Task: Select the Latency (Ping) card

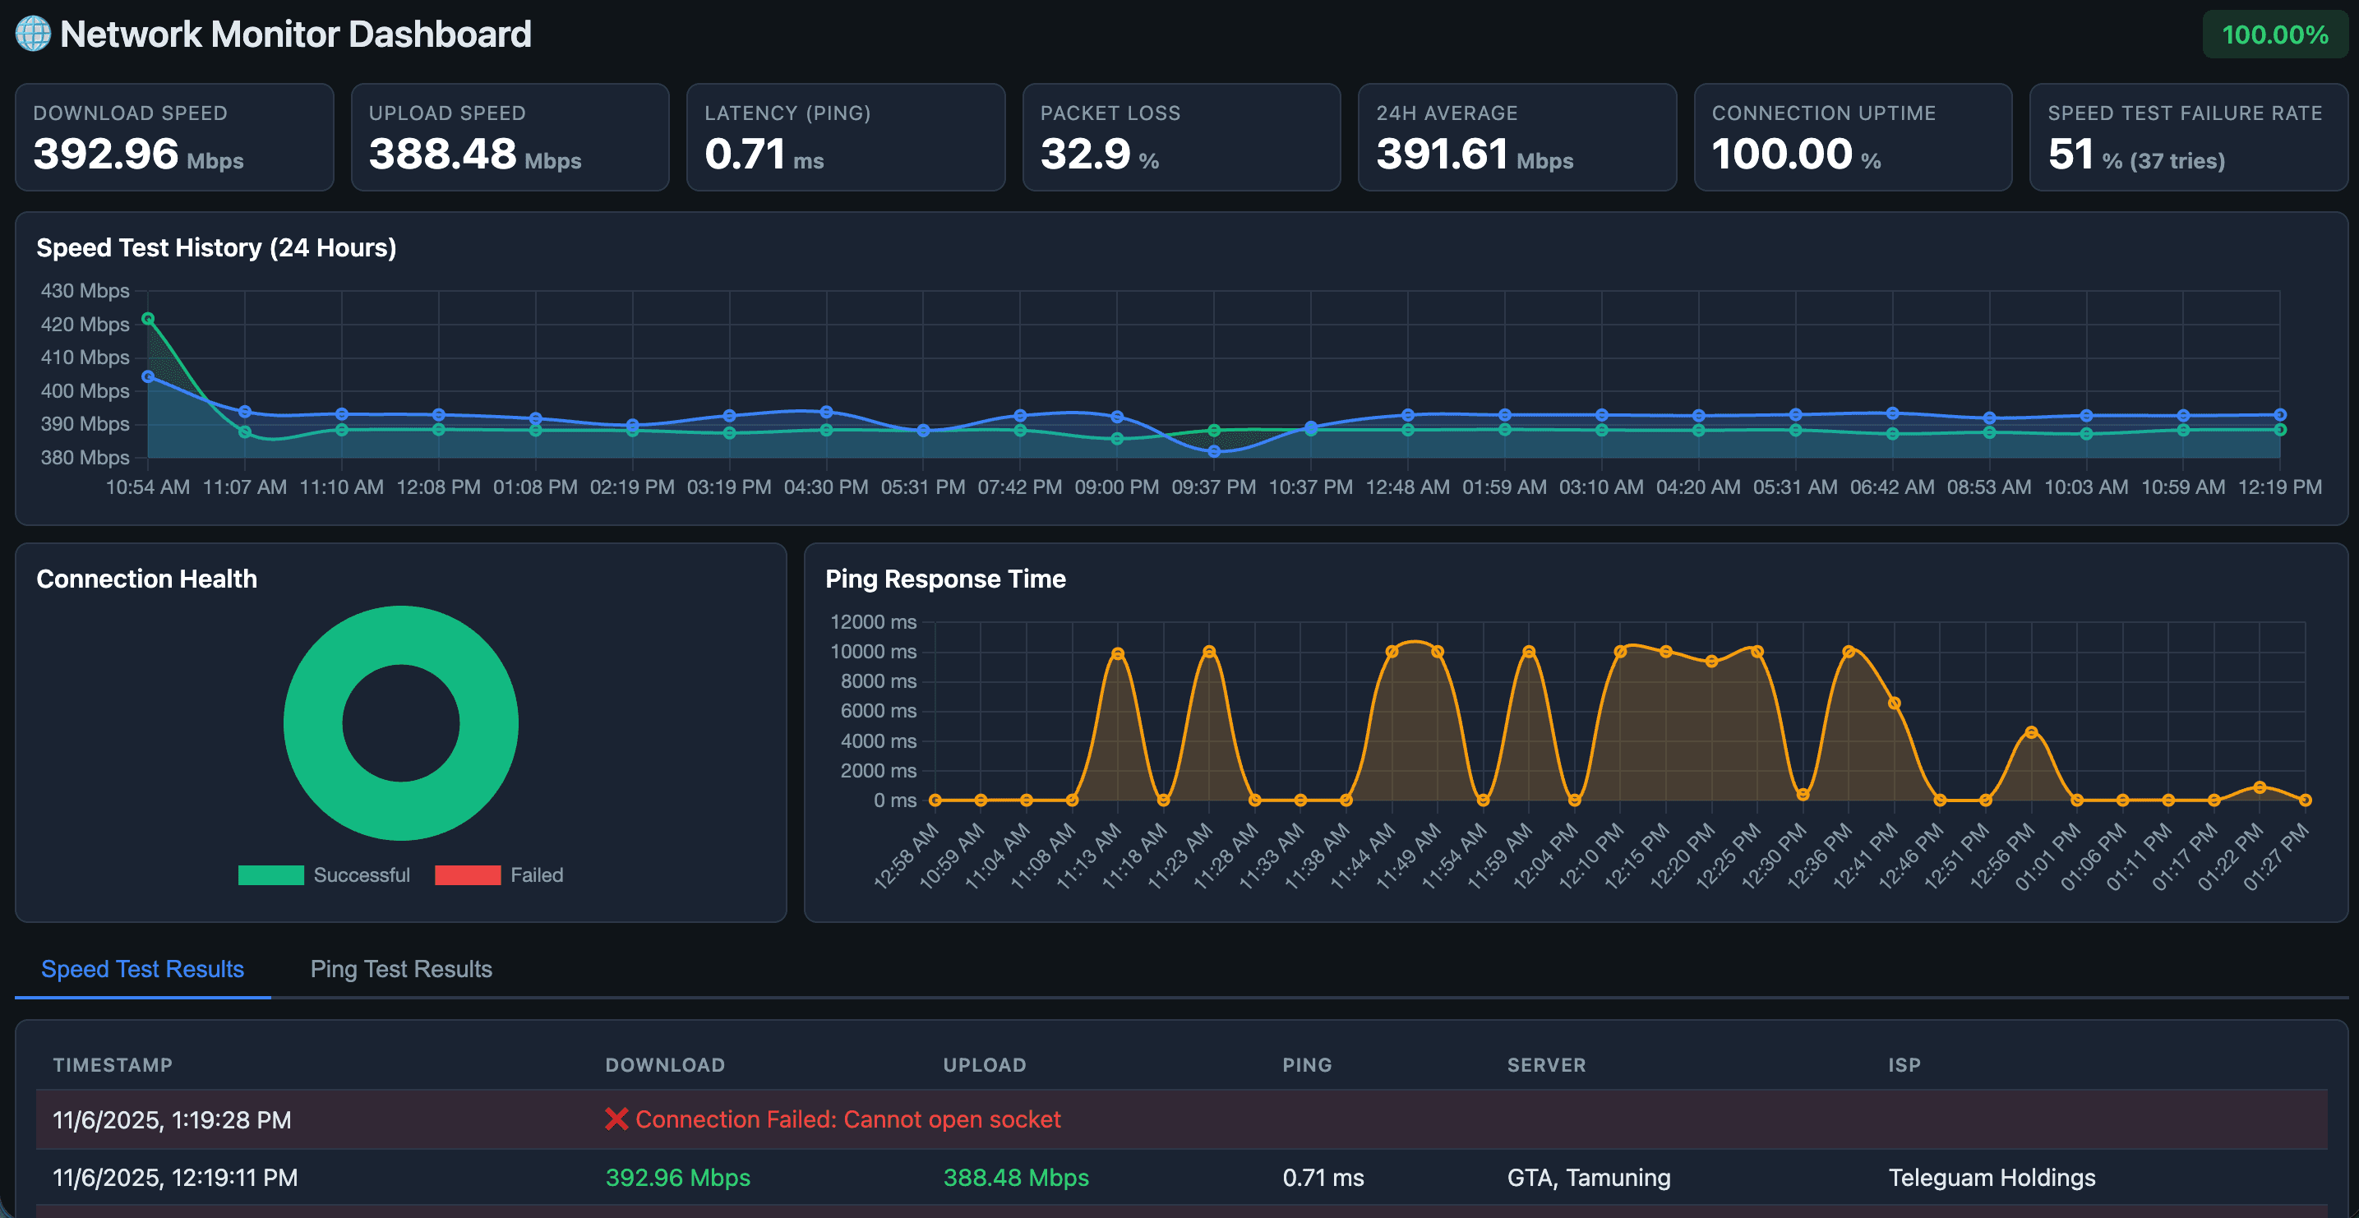Action: (x=845, y=137)
